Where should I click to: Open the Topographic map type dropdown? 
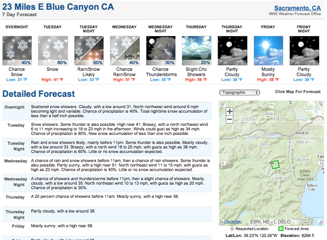240,92
